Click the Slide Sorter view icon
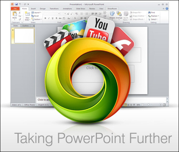The height and width of the screenshot is (152, 179). [x=128, y=105]
